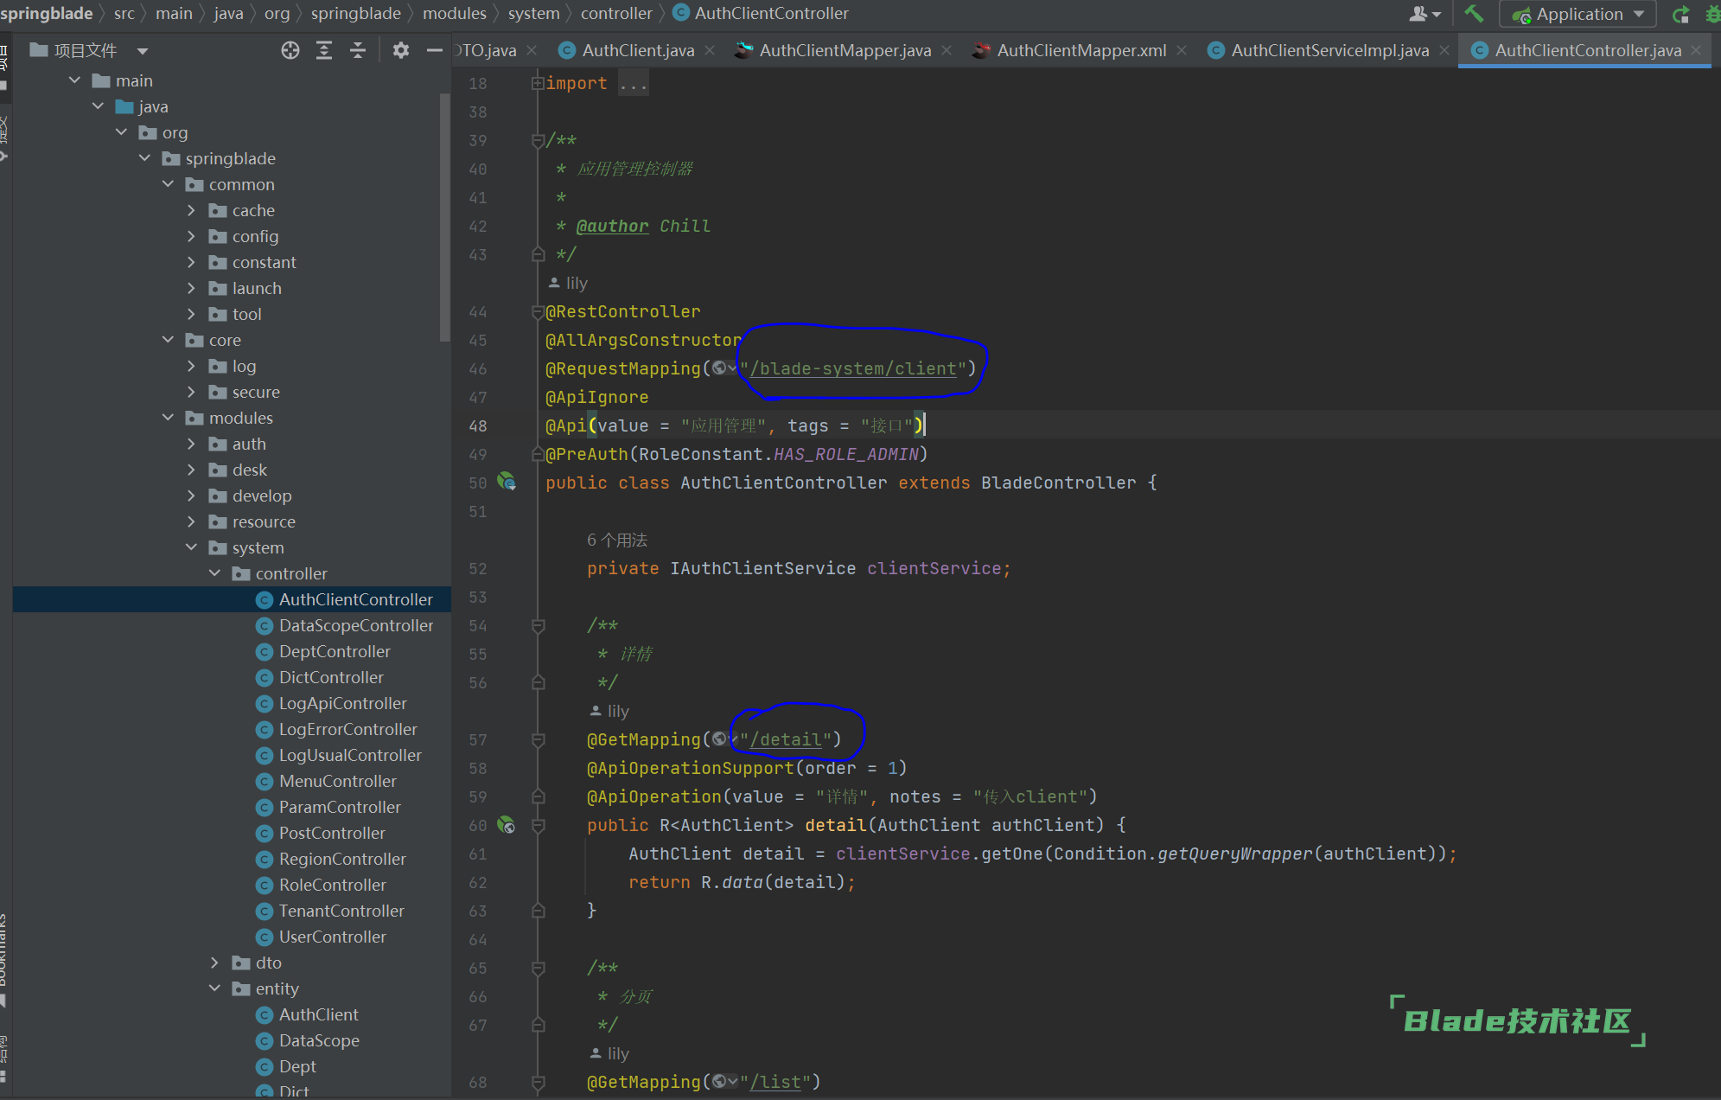Screen dimensions: 1721x1100
Task: Click 'controller' in the breadcrumb path
Action: click(616, 14)
